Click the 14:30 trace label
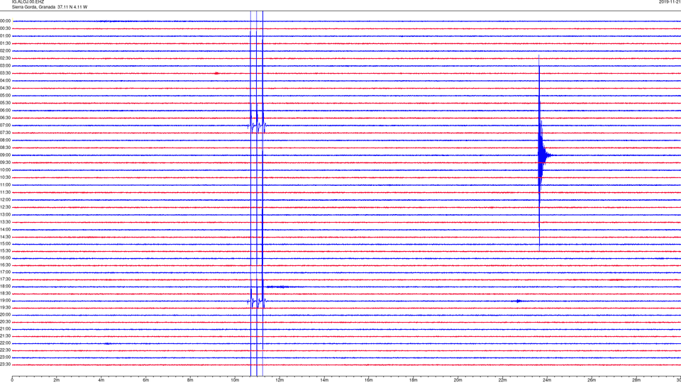The height and width of the screenshot is (383, 681). pos(6,237)
